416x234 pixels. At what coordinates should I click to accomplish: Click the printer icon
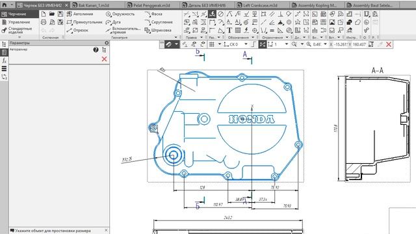pyautogui.click(x=44, y=22)
